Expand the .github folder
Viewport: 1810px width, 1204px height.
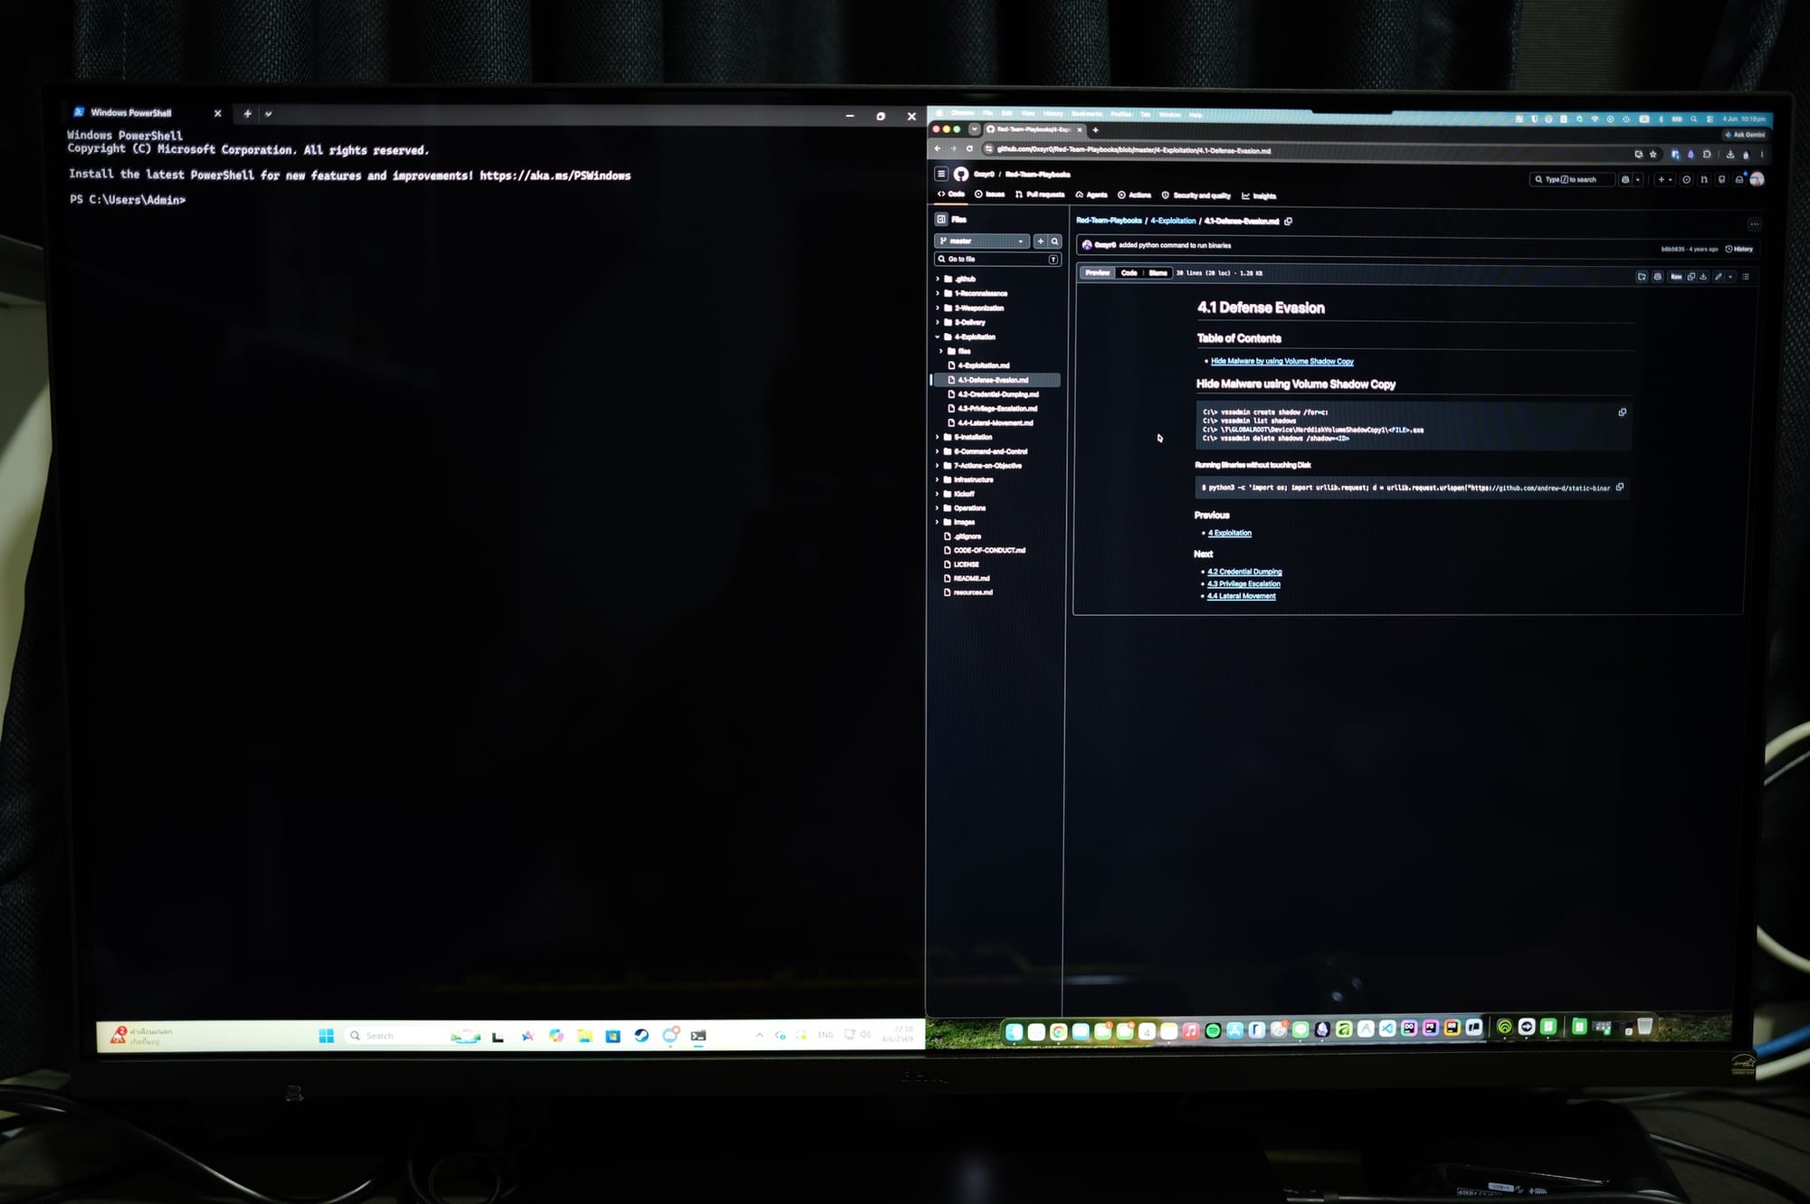click(x=938, y=280)
